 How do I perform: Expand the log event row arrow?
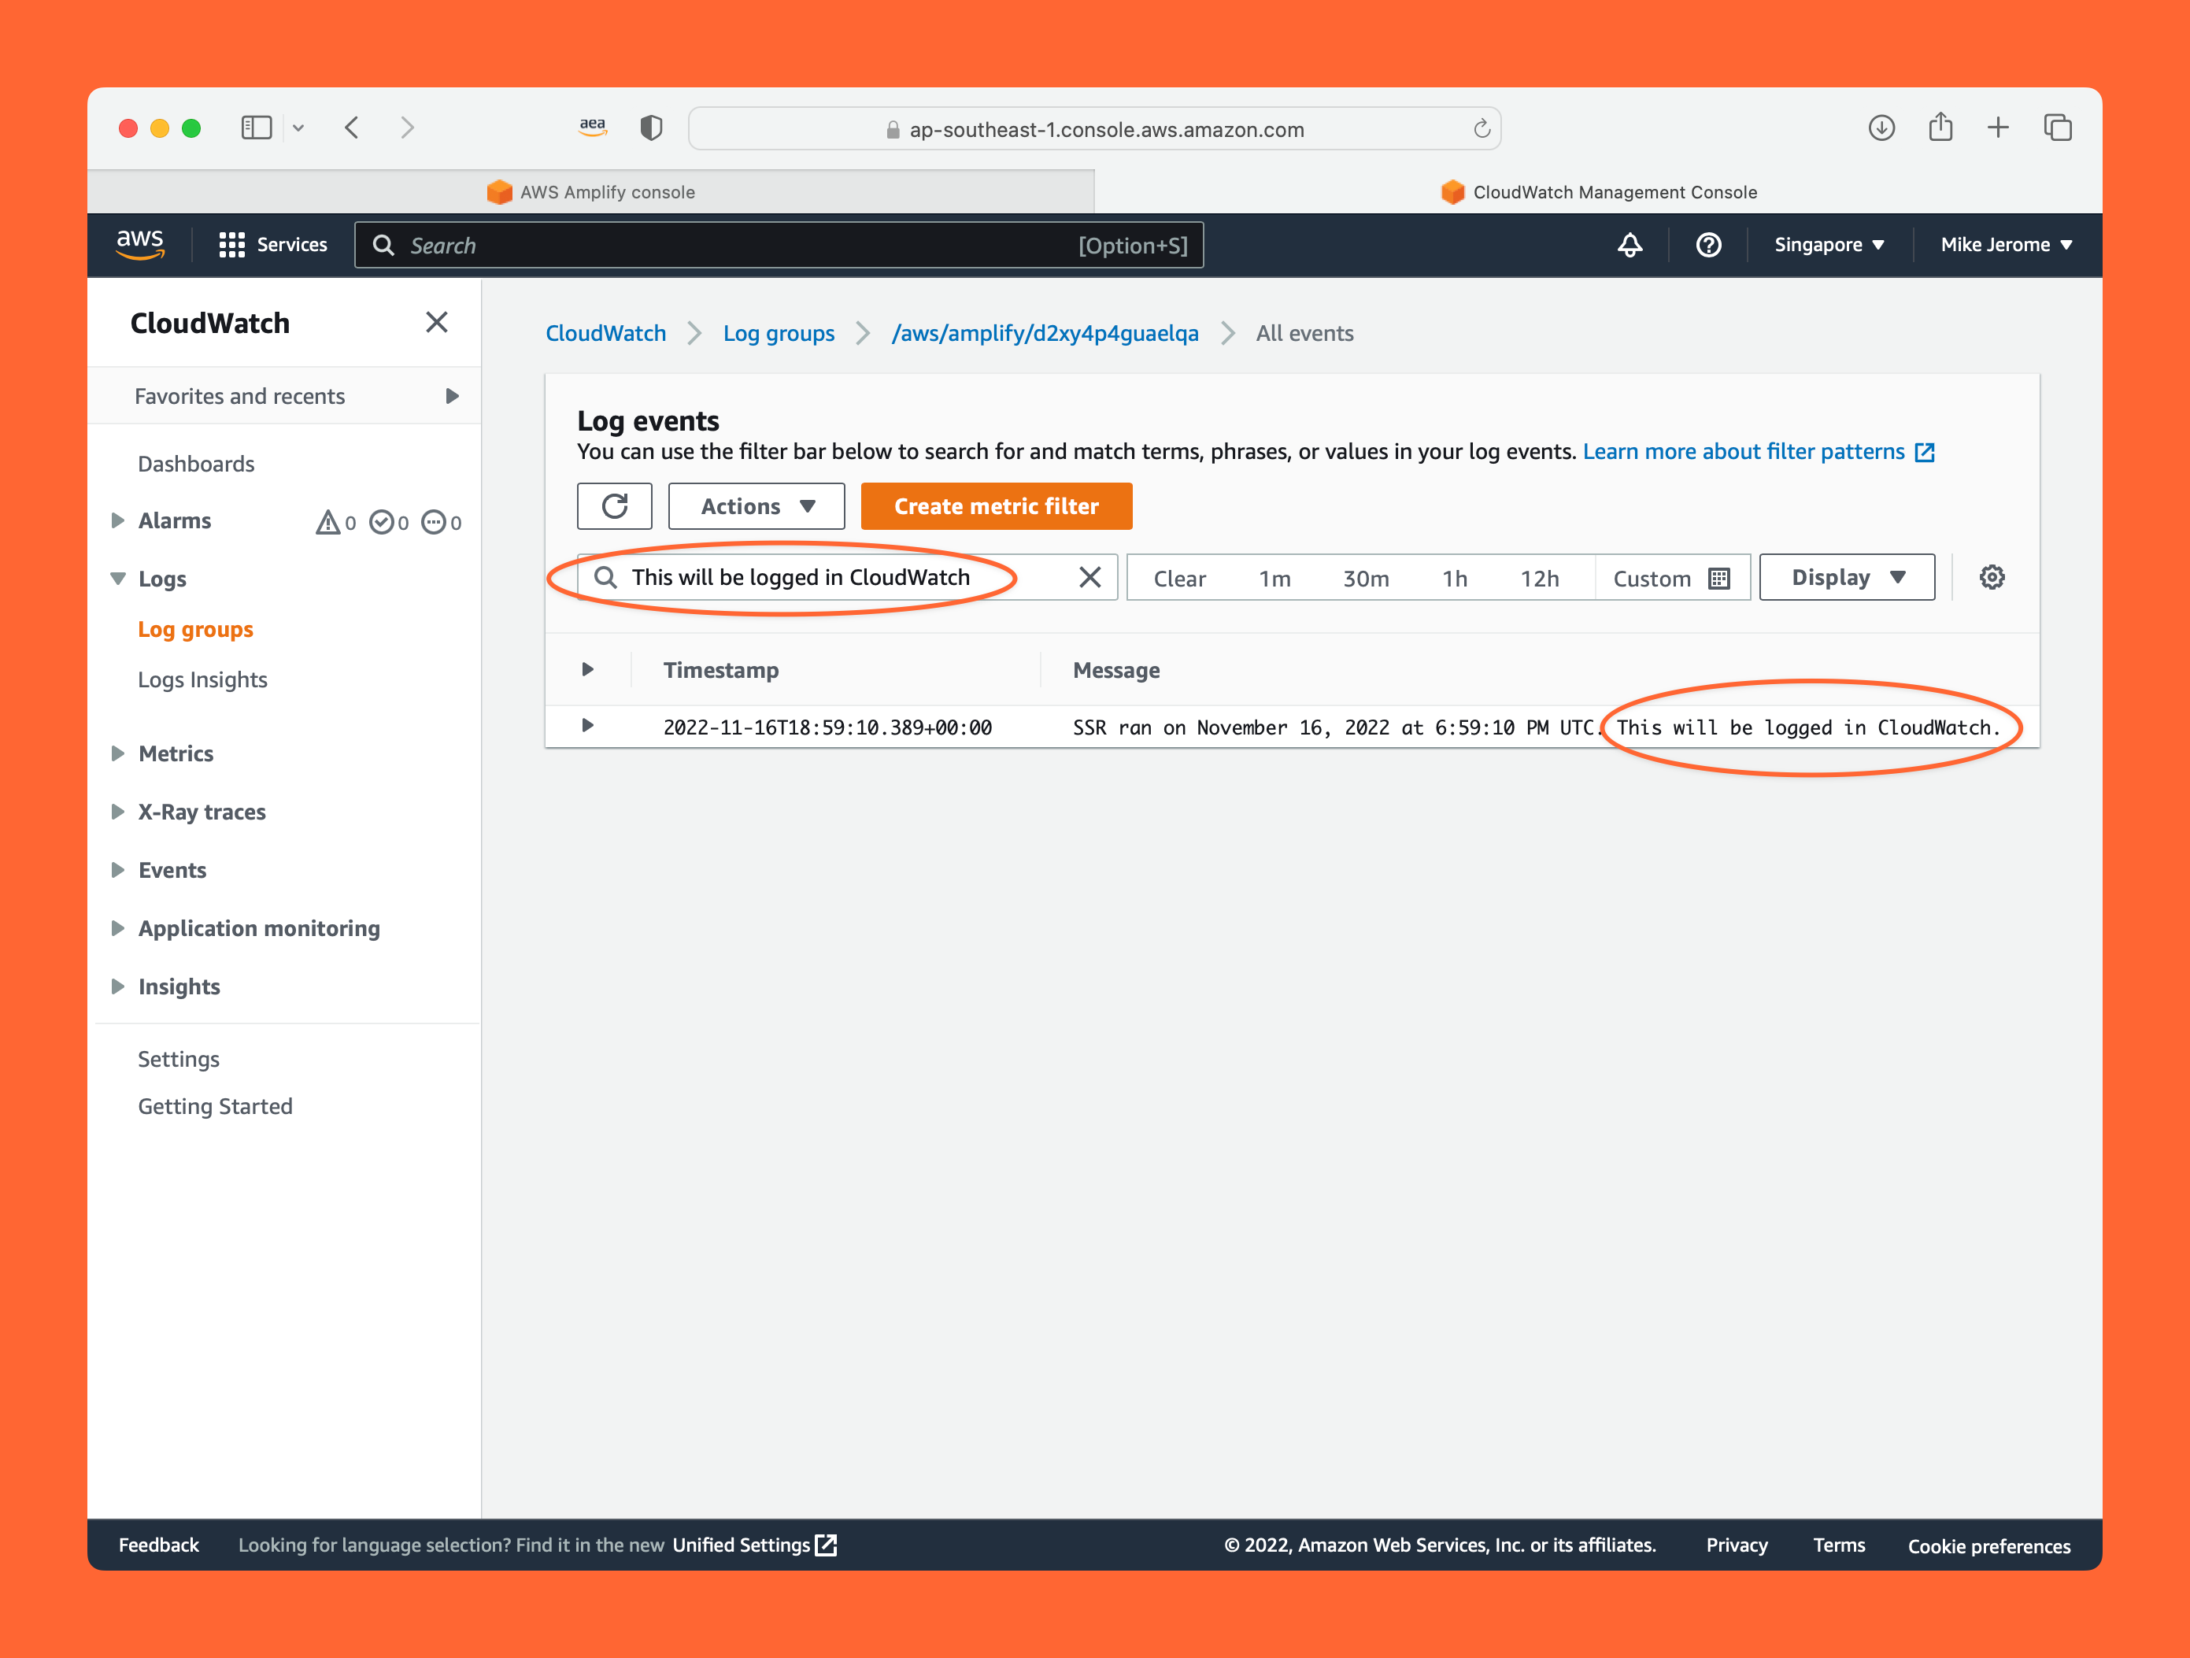(587, 726)
